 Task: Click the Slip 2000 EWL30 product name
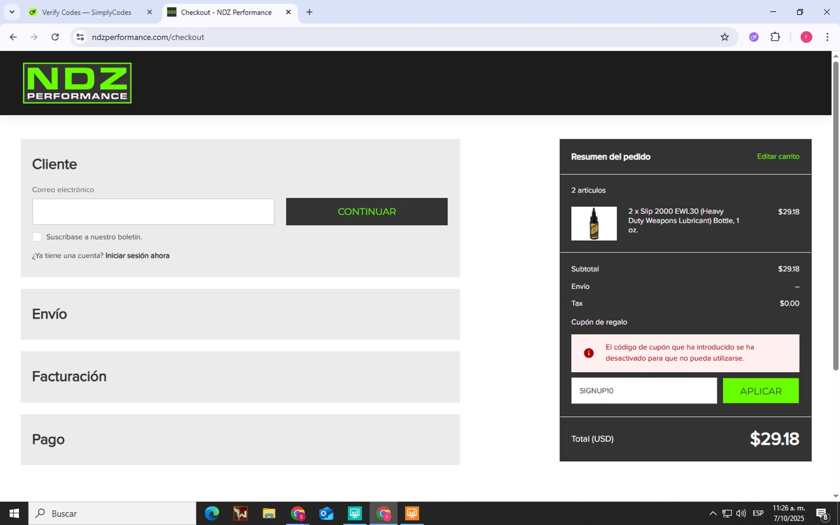point(684,221)
